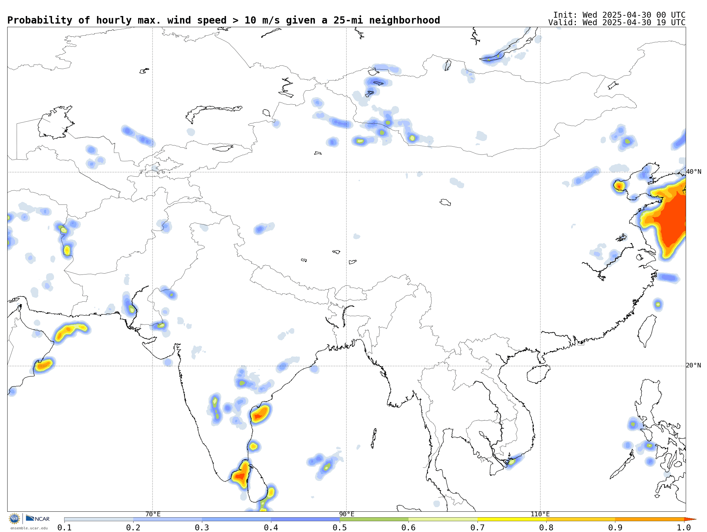Click the small orange hotspot west of Bohai Bay
Screen dimensions: 707x532
(x=619, y=186)
